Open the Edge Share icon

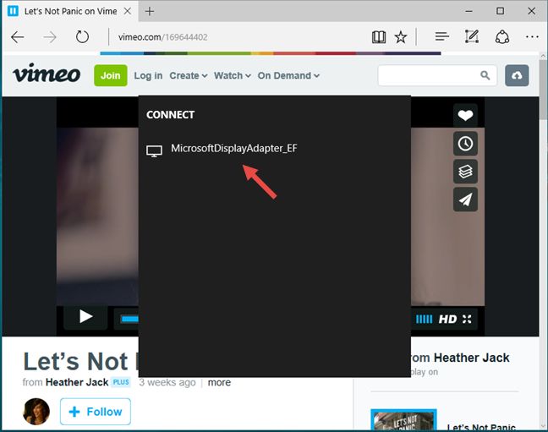point(501,36)
